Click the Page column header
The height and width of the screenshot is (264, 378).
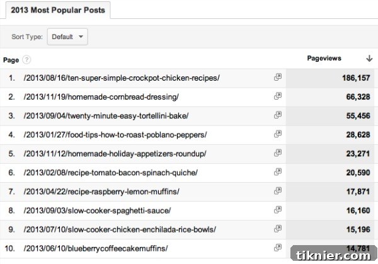point(11,60)
